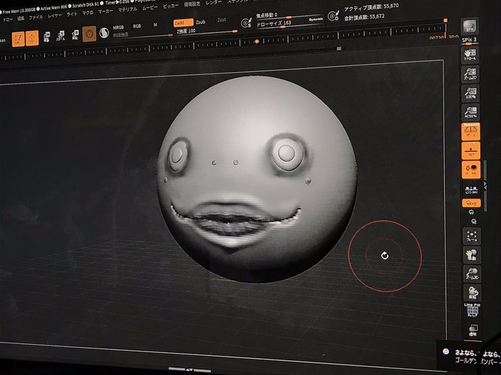Open the レンダー menu
Image resolution: width=501 pixels, height=375 pixels.
coord(214,2)
